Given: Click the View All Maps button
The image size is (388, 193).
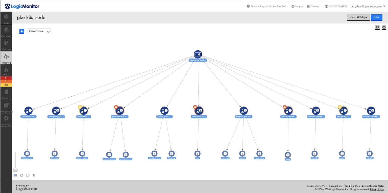Looking at the screenshot, I should (x=358, y=17).
